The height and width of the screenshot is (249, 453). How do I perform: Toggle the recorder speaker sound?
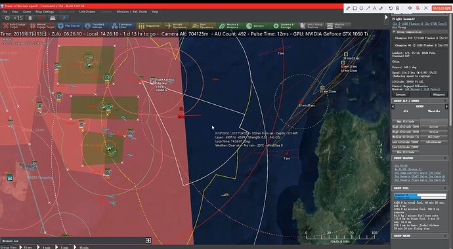point(410,9)
